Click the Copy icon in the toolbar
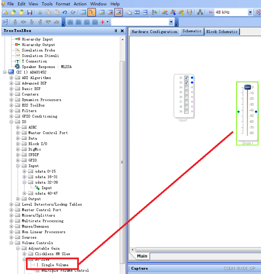Viewport: 261px width, 274px height. pyautogui.click(x=48, y=12)
